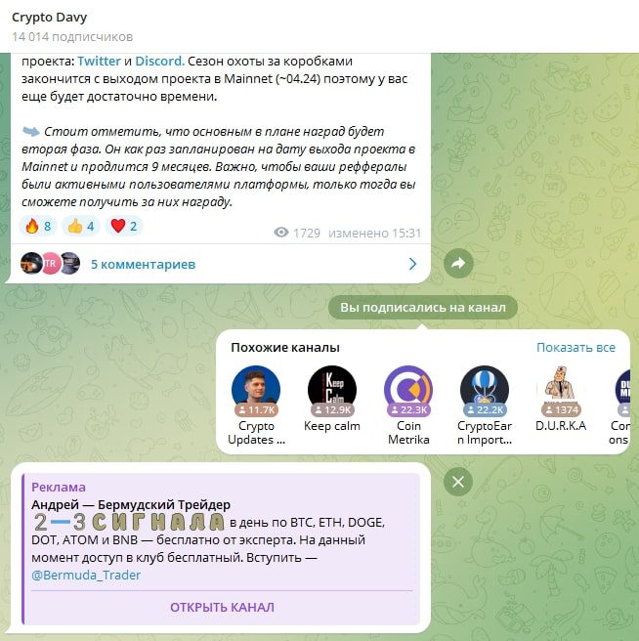Click ОТКРЫТЬ КАНАЛ ad button
Viewport: 639px width, 641px height.
pyautogui.click(x=222, y=607)
